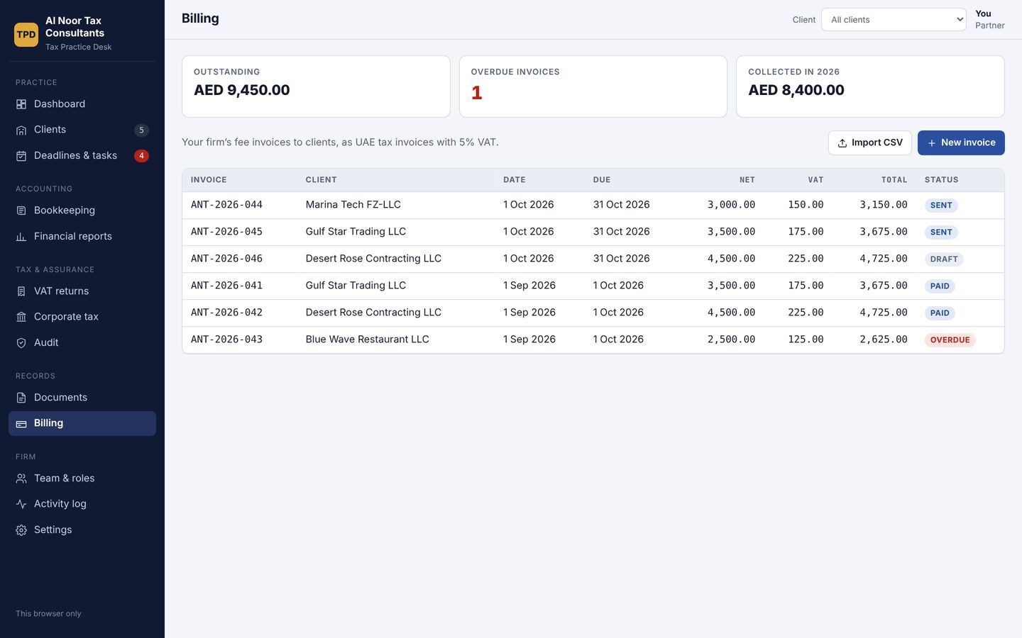The width and height of the screenshot is (1022, 638).
Task: Click the TPD logo badge
Action: [26, 34]
